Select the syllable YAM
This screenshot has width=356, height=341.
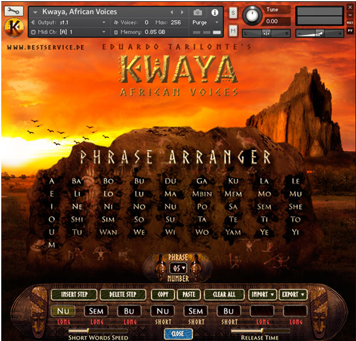233,233
